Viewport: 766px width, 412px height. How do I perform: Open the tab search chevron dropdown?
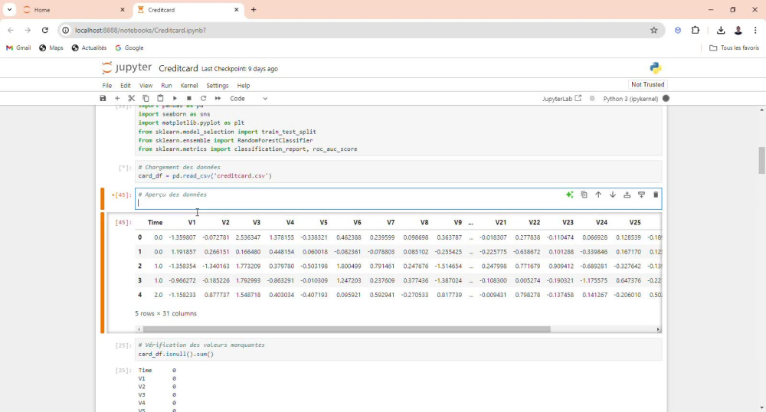pos(9,10)
